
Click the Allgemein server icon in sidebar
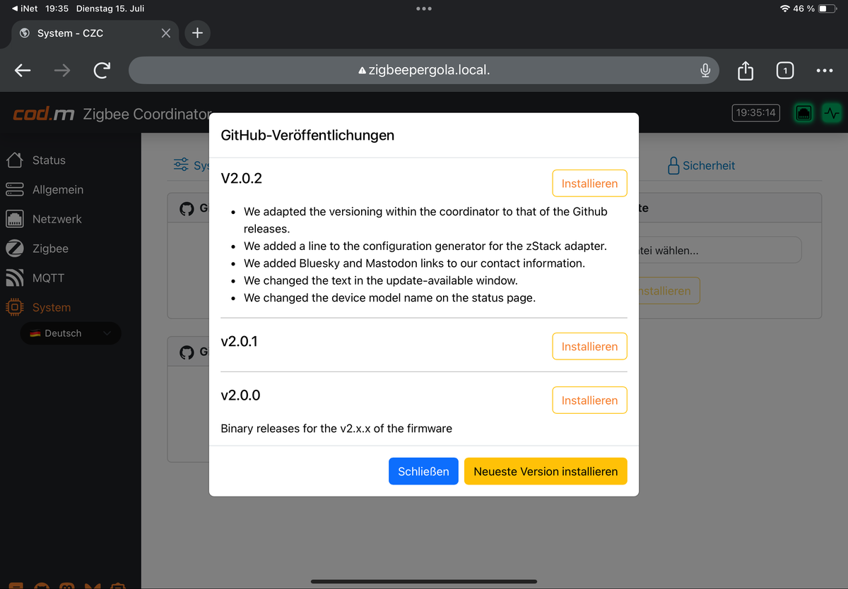click(x=15, y=189)
